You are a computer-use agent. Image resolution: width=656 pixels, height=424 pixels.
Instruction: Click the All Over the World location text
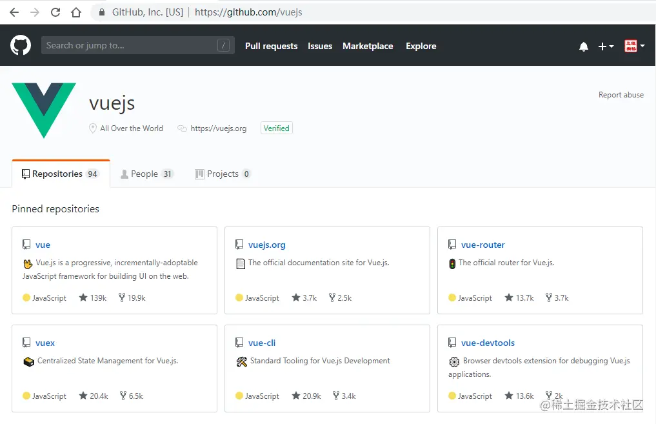132,128
